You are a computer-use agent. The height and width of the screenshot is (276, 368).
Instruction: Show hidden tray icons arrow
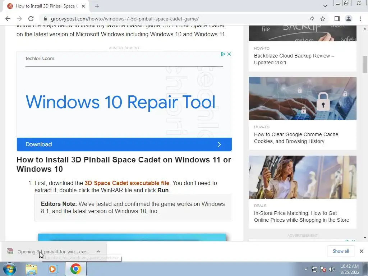click(305, 269)
